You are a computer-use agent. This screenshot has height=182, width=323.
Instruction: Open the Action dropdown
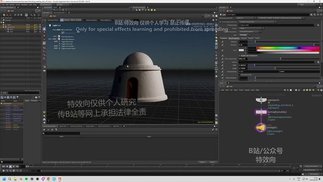pos(251,28)
